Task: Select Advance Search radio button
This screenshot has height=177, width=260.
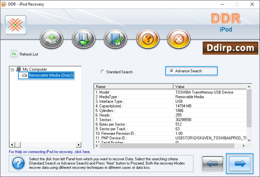Action: click(171, 71)
